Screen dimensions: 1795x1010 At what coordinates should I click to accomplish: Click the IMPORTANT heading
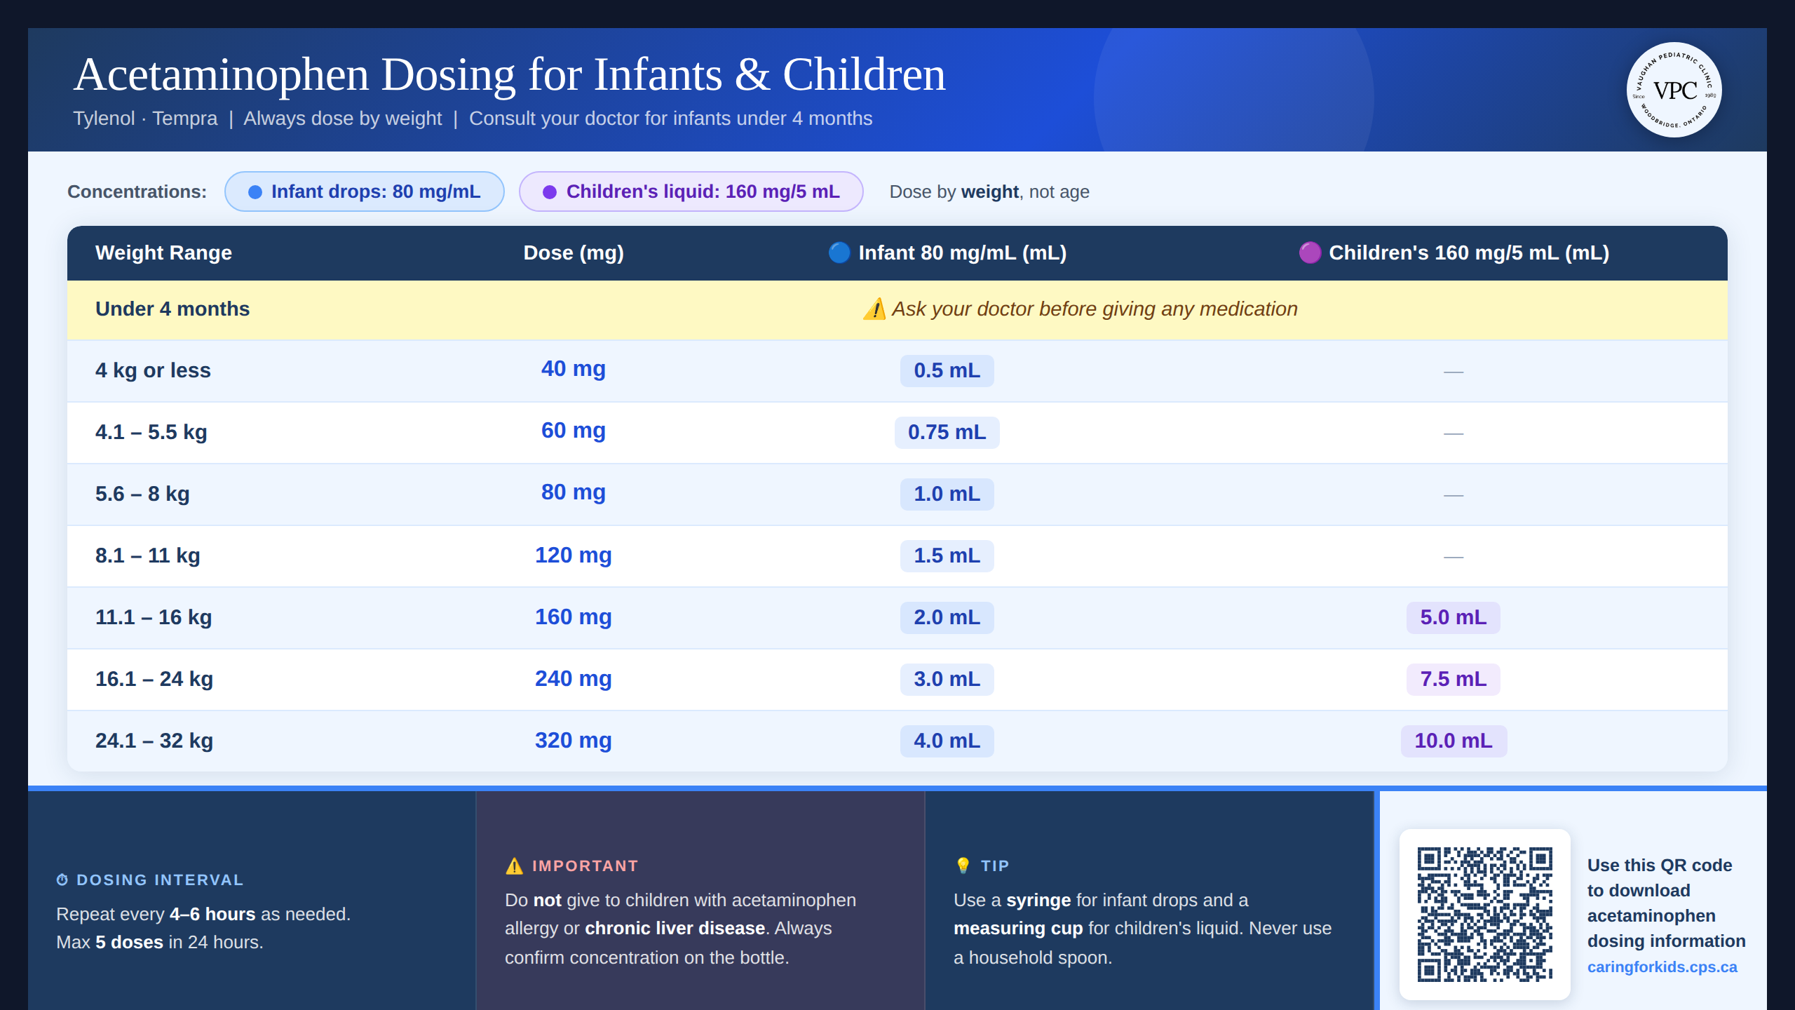click(x=585, y=866)
